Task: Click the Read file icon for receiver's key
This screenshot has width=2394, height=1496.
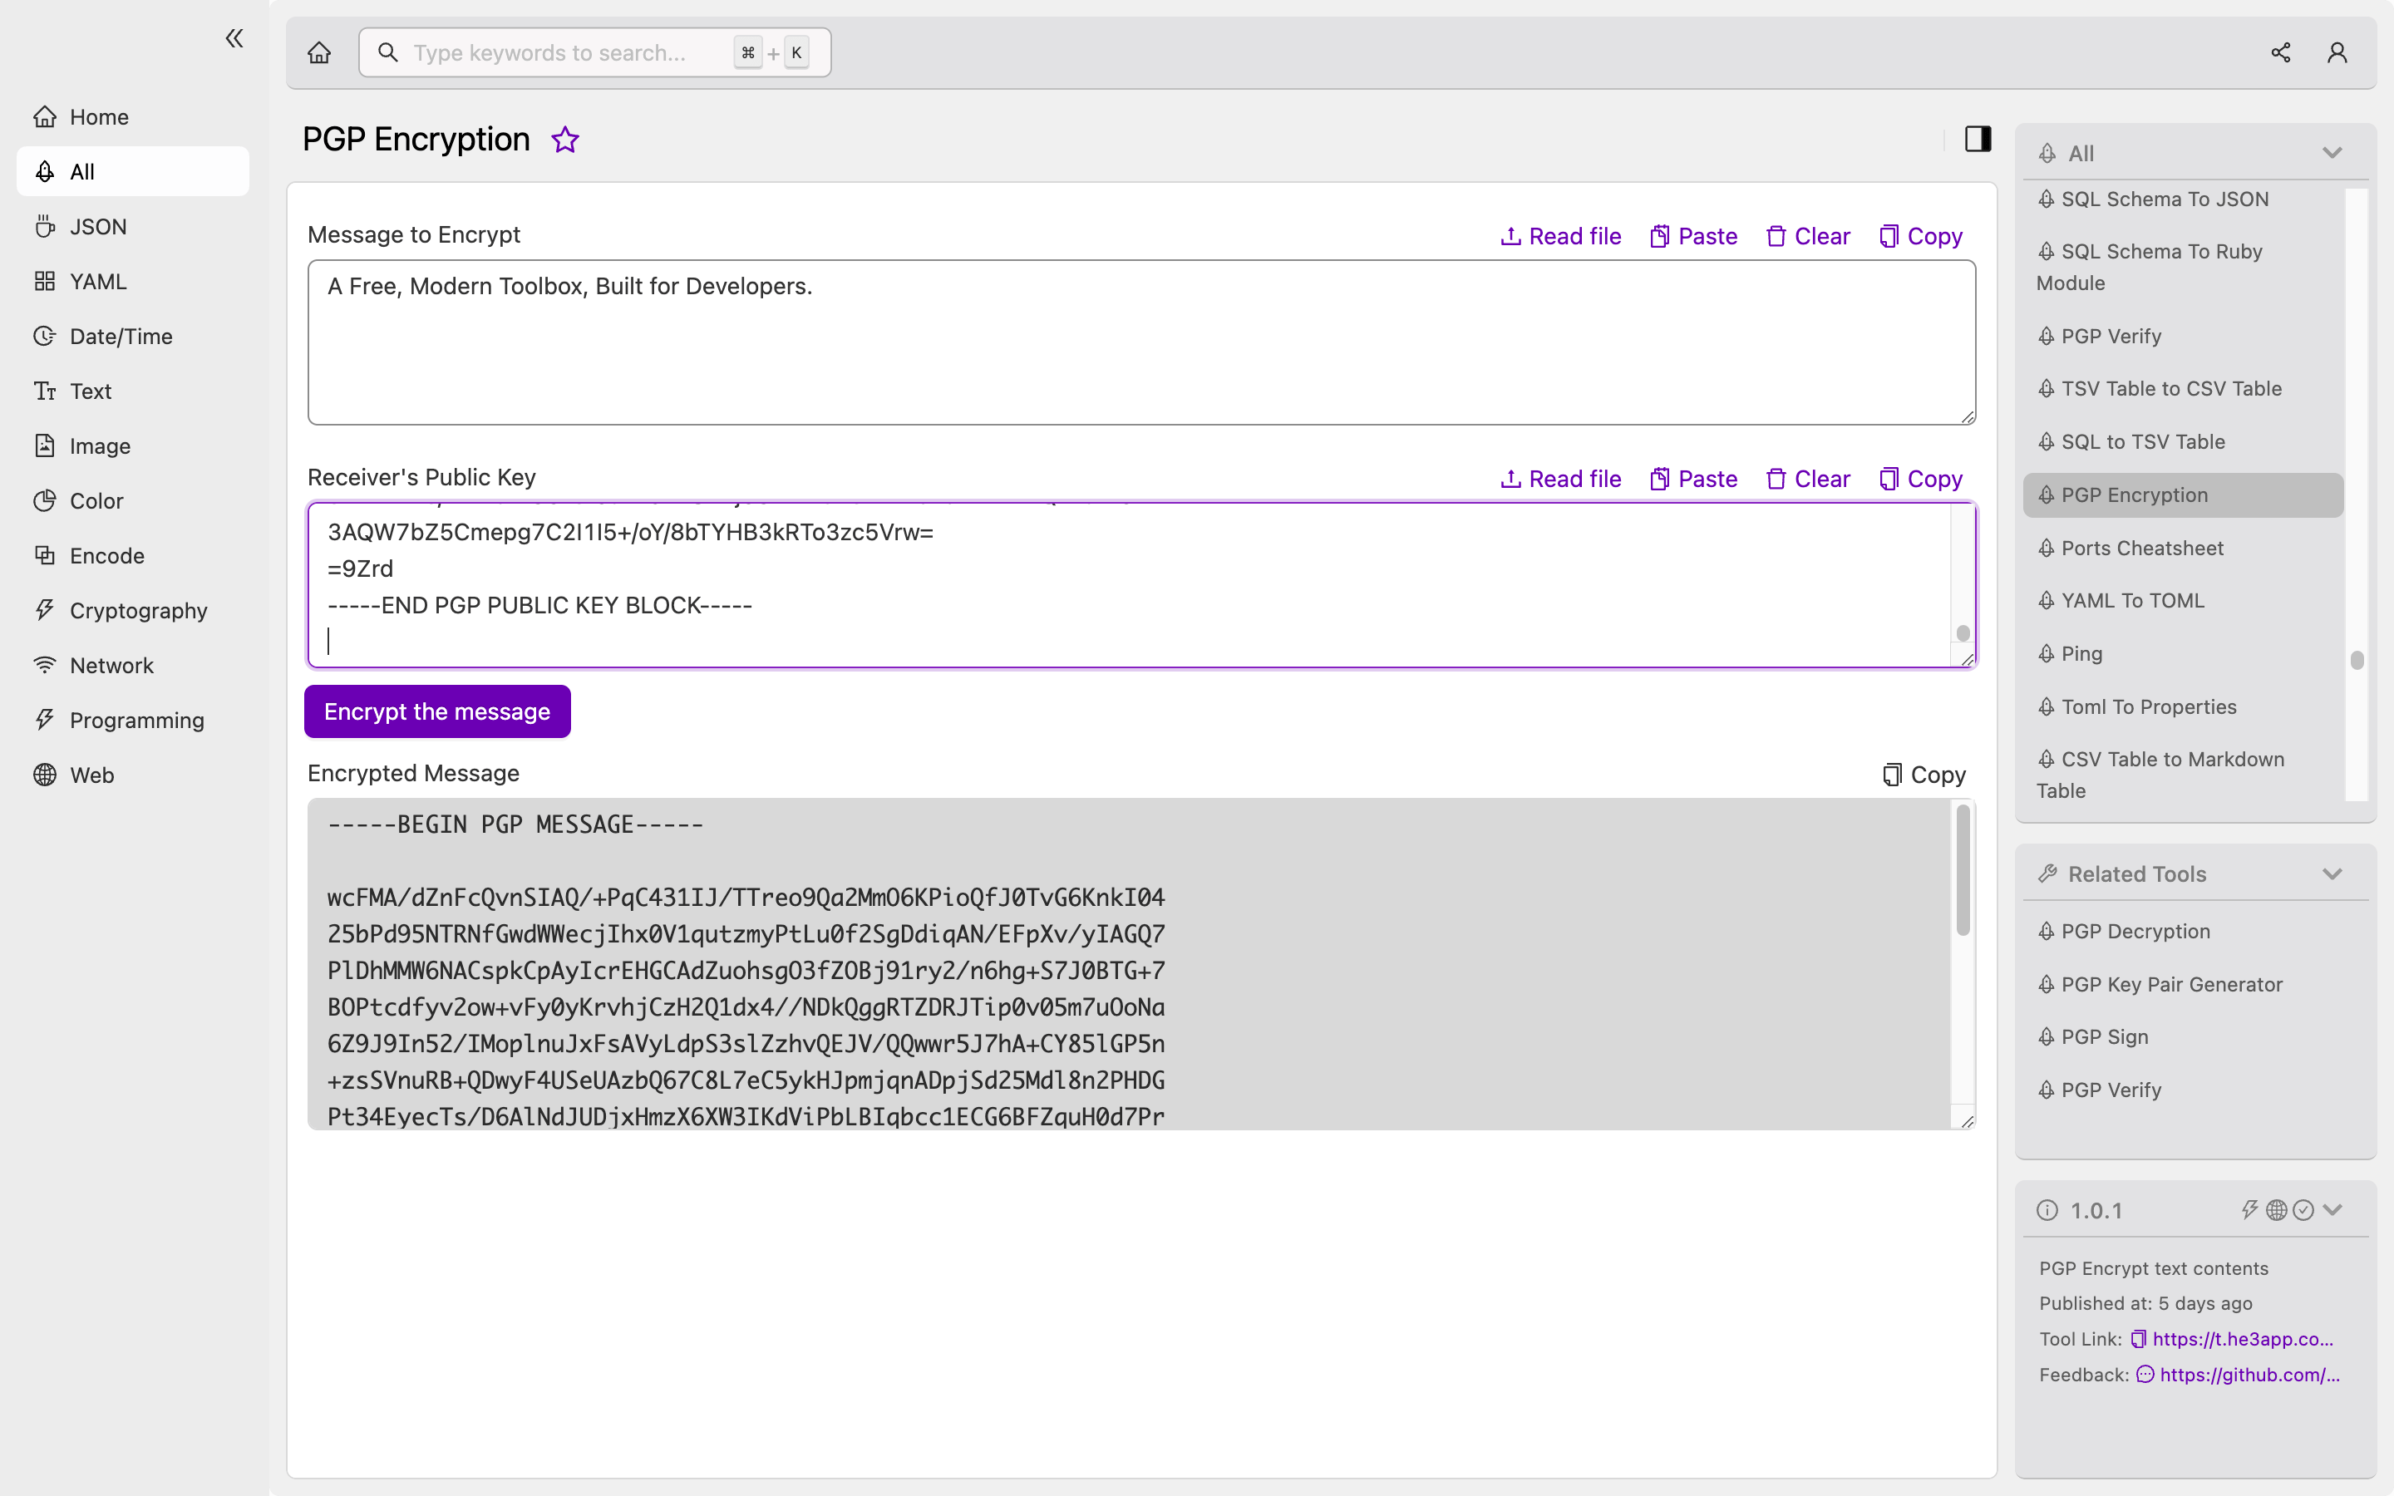Action: 1511,477
